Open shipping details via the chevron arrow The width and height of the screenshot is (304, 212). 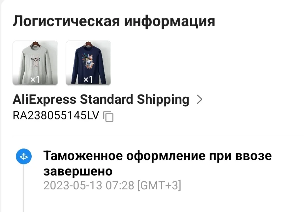coord(199,99)
